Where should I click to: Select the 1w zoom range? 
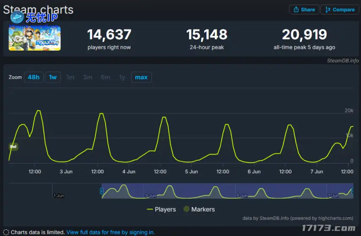click(53, 77)
